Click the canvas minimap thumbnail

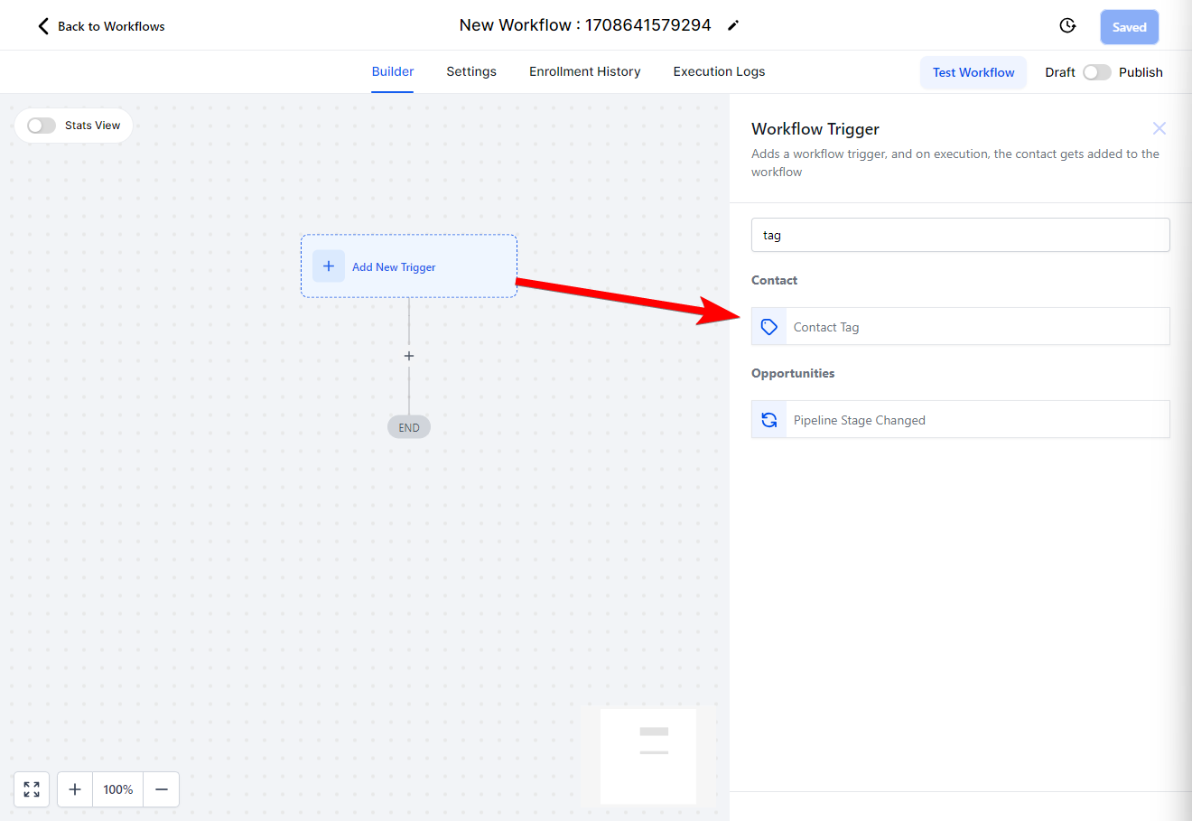tap(648, 756)
